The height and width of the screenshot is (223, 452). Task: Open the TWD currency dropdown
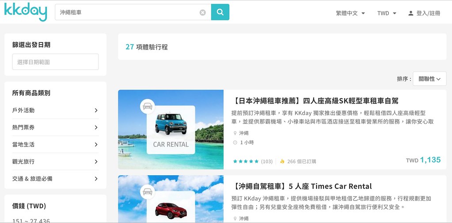(387, 13)
